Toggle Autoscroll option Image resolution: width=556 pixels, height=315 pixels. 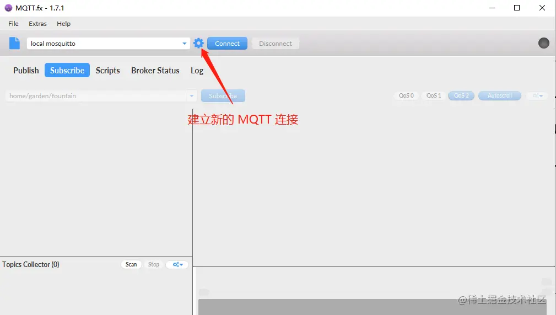[500, 95]
